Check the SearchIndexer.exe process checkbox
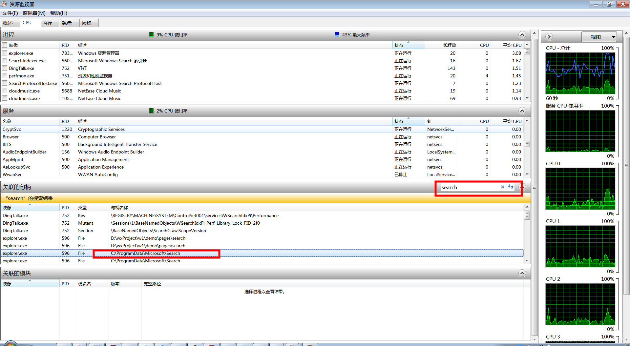The image size is (630, 346). tap(5, 60)
